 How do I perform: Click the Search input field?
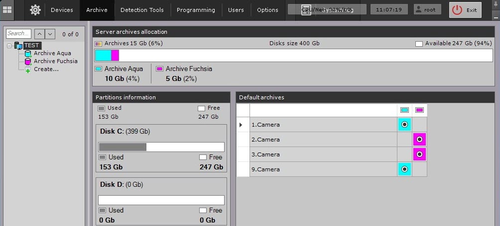(18, 34)
